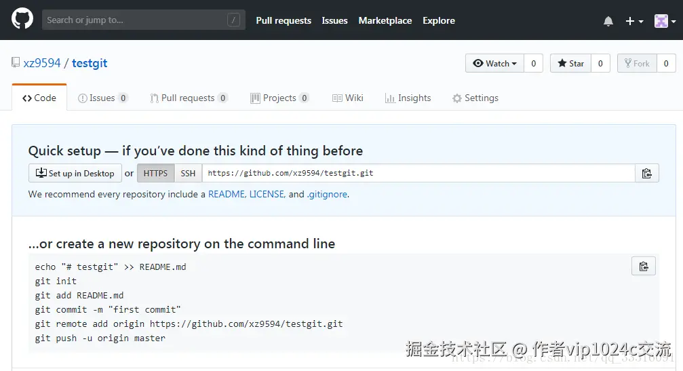The image size is (683, 371).
Task: Click the git commit -m "first commit" line
Action: tap(108, 309)
